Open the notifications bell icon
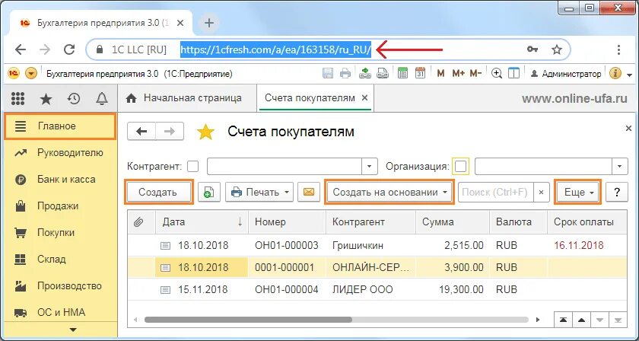The width and height of the screenshot is (639, 341). 101,98
